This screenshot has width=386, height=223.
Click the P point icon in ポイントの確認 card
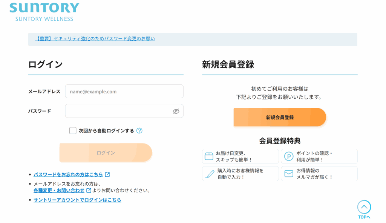(289, 156)
